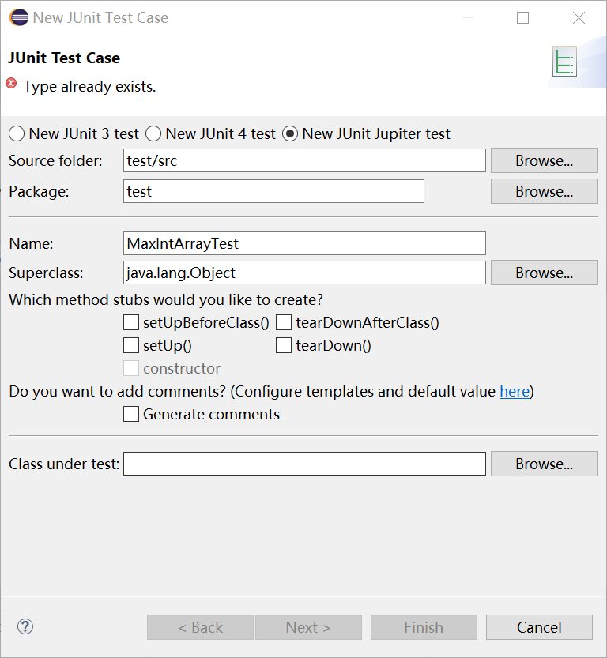The height and width of the screenshot is (658, 607).
Task: Enable the setUpBeforeClass() method stub
Action: click(x=131, y=322)
